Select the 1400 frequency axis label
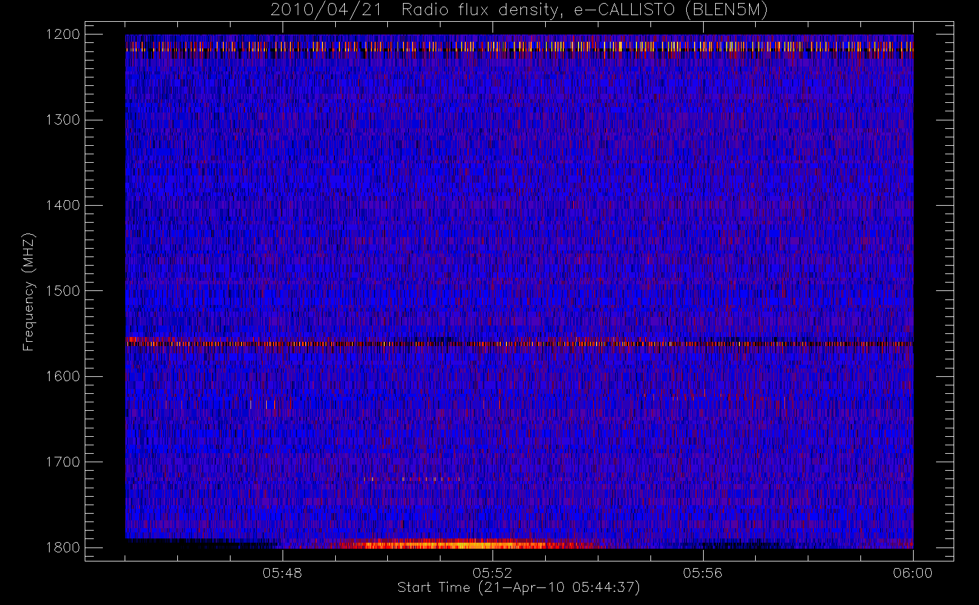This screenshot has width=979, height=605. tap(63, 205)
